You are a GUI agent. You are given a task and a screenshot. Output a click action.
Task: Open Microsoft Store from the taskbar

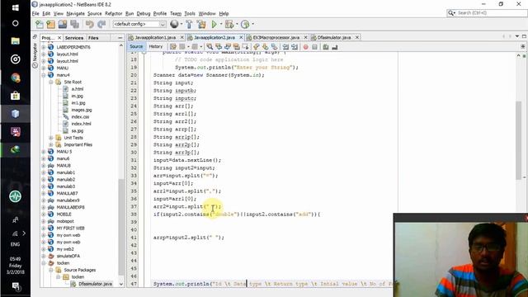15,96
